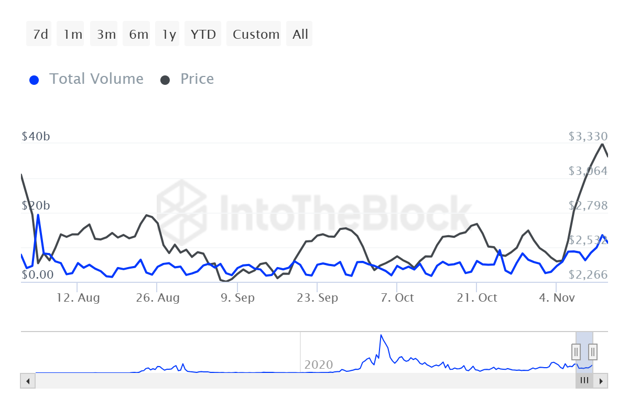This screenshot has width=629, height=419.
Task: Toggle the Total Volume series label
Action: (96, 79)
